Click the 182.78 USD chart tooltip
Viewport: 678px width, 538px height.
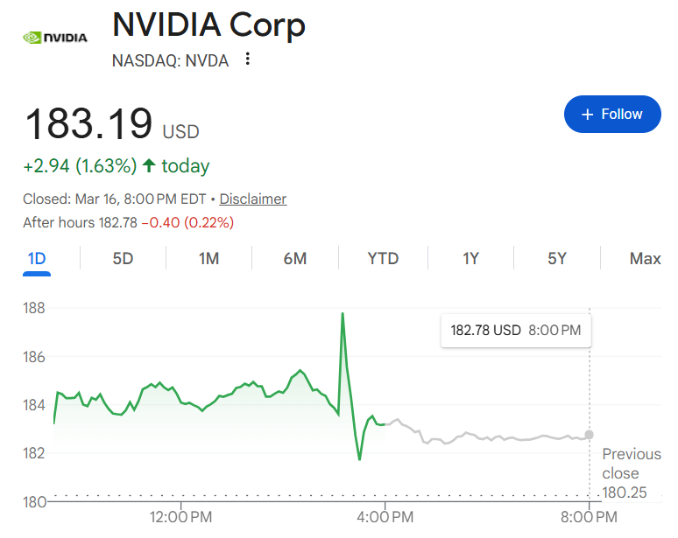point(515,331)
